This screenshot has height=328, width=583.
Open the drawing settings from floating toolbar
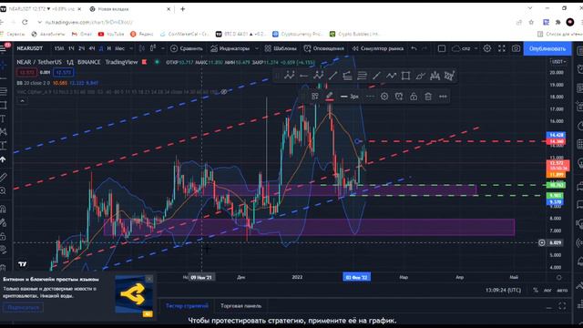point(384,97)
